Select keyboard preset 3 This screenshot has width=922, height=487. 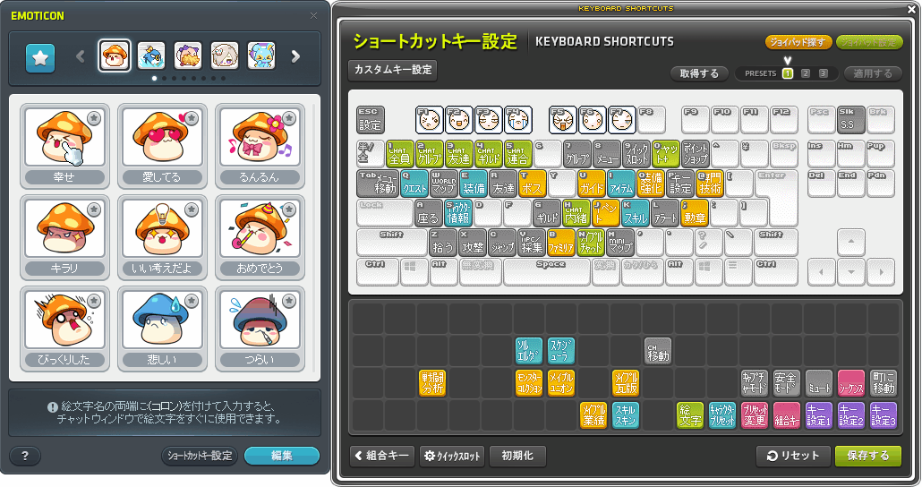(x=824, y=73)
